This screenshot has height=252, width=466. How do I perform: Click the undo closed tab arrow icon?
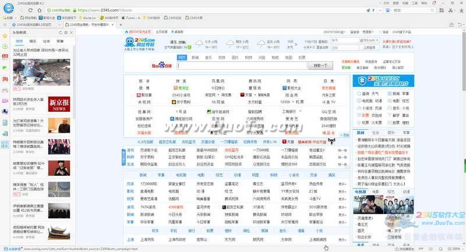[x=460, y=24]
